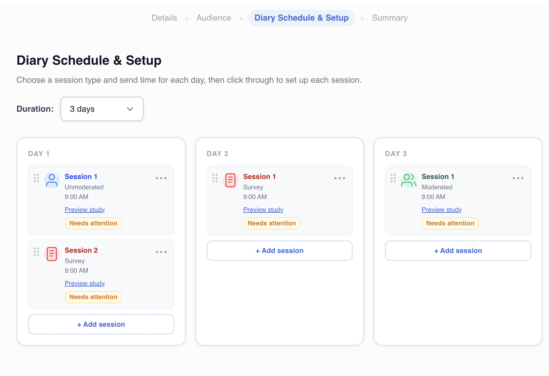Image resolution: width=549 pixels, height=376 pixels.
Task: Go to the Audience step
Action: click(214, 18)
